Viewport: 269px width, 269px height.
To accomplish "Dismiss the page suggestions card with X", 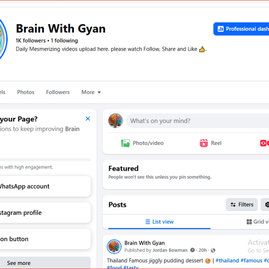I will (88, 118).
